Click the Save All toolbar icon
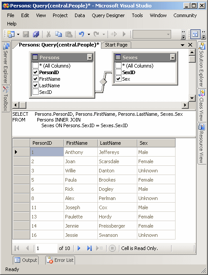This screenshot has height=275, width=208. click(36, 34)
